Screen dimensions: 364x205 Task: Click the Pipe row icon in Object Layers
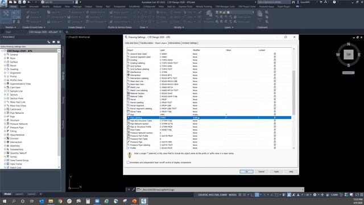(129, 114)
